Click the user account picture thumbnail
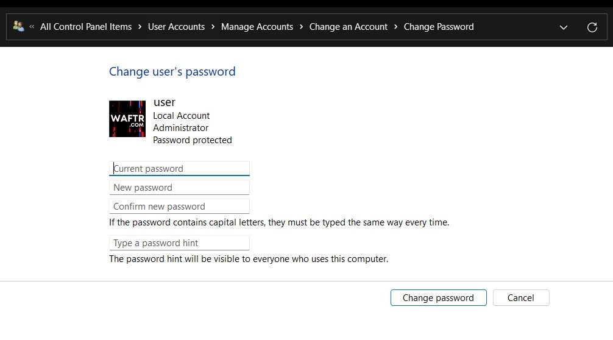 (x=127, y=119)
